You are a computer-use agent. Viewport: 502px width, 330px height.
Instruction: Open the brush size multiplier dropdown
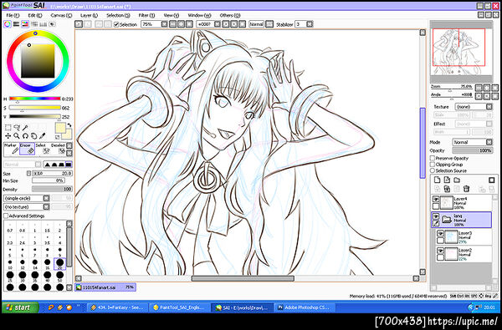coord(28,173)
